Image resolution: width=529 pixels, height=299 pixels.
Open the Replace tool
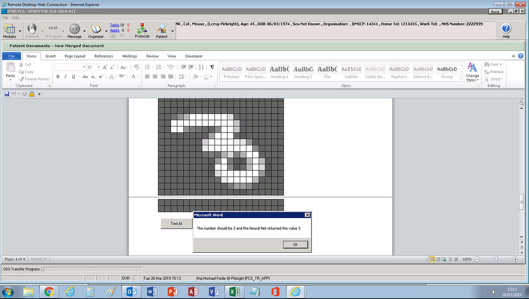click(495, 71)
